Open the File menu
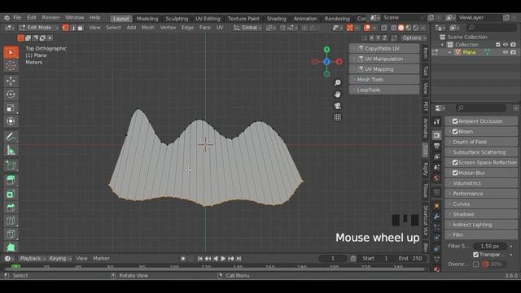 (17, 18)
